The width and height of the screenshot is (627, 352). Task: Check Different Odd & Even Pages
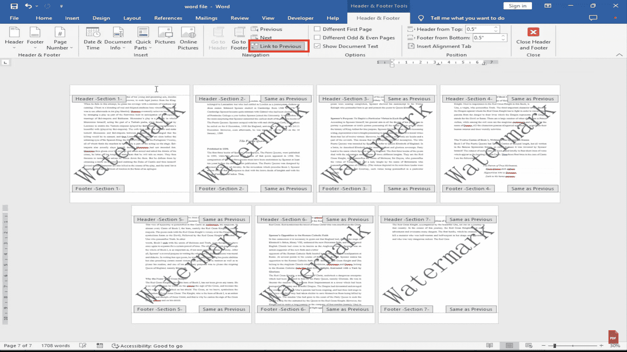click(x=317, y=38)
